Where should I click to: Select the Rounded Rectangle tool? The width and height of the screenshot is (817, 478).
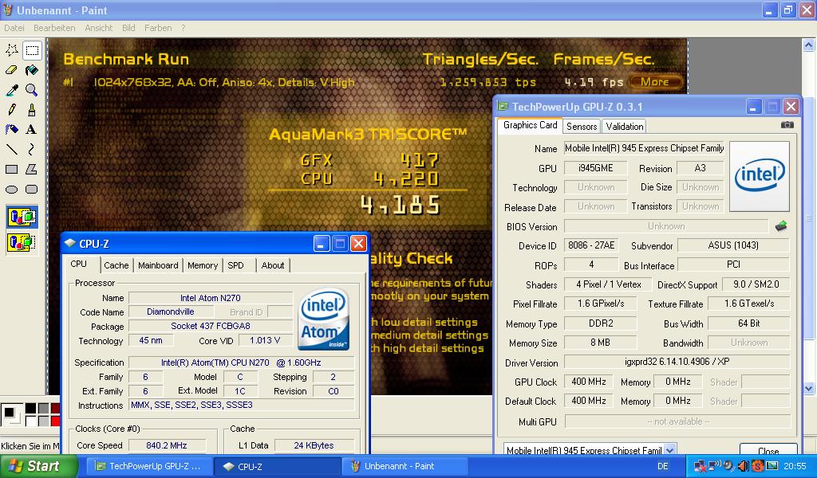point(32,190)
